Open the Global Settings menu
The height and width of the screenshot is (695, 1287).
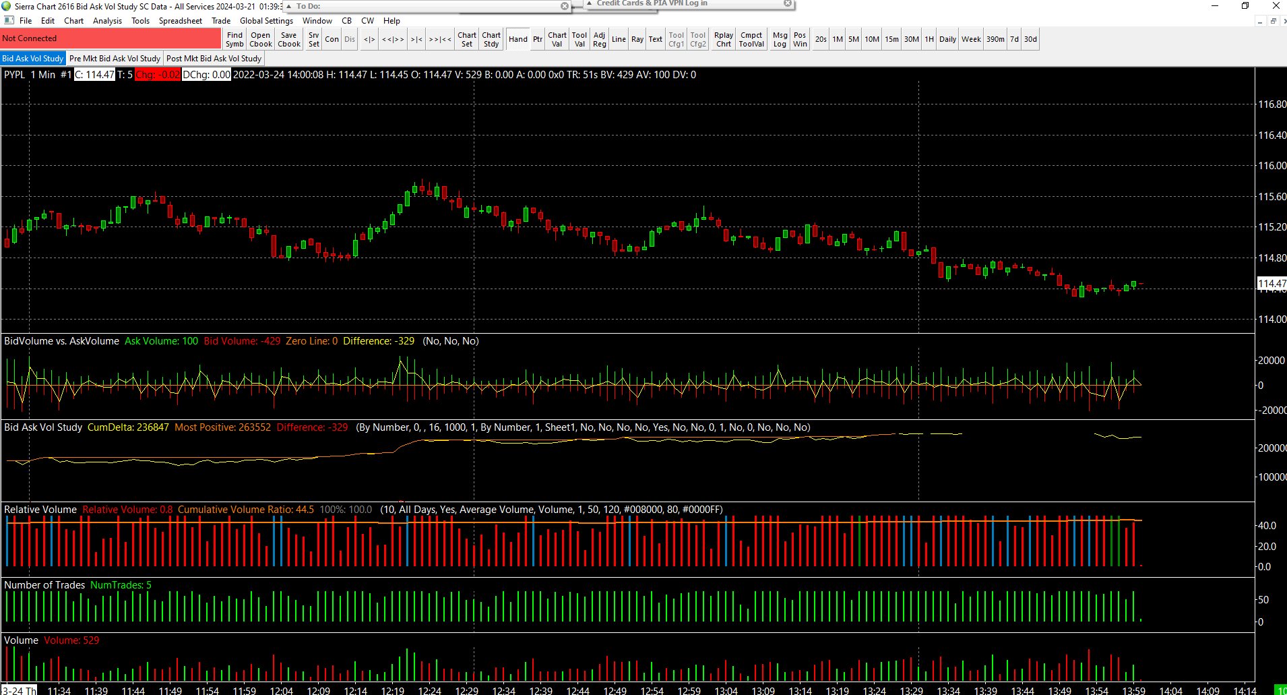point(267,21)
